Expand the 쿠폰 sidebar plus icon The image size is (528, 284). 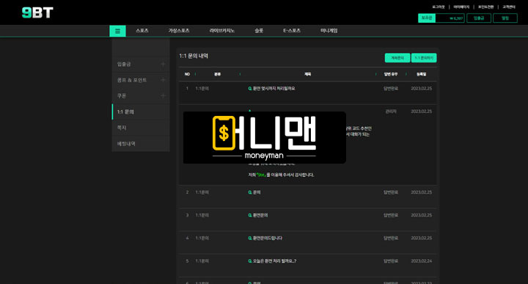coord(163,95)
